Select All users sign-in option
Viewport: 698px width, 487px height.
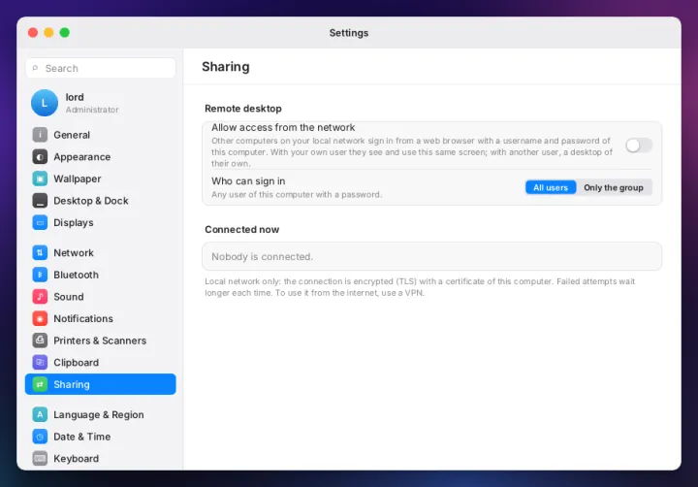point(551,187)
